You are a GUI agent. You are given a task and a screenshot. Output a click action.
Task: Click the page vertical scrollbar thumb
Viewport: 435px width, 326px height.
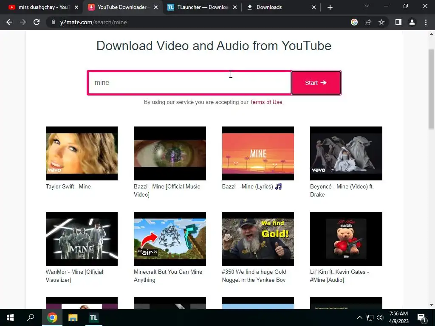pos(431,89)
